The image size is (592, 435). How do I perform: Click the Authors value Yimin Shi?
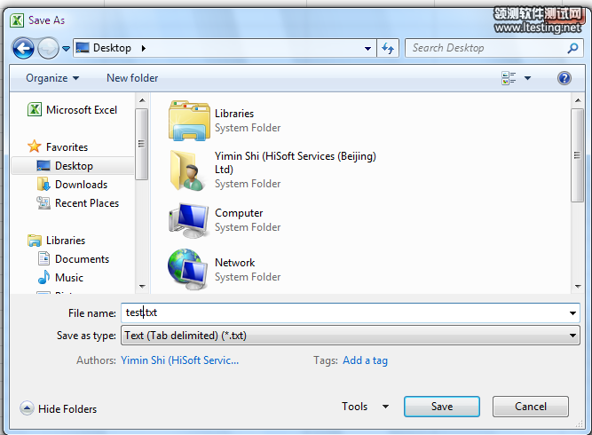pyautogui.click(x=179, y=360)
